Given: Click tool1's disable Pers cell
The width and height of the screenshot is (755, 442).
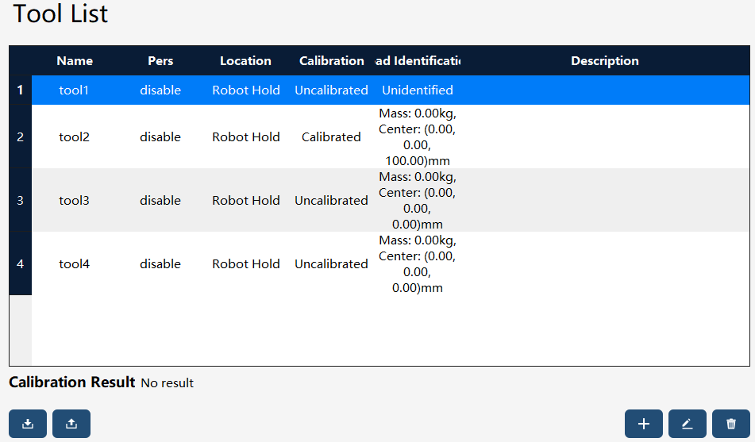Looking at the screenshot, I should pos(160,90).
